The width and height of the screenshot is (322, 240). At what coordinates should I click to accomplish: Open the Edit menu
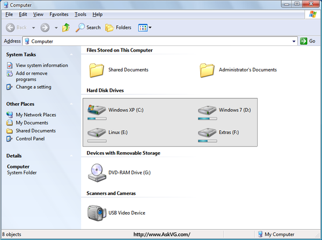click(23, 15)
